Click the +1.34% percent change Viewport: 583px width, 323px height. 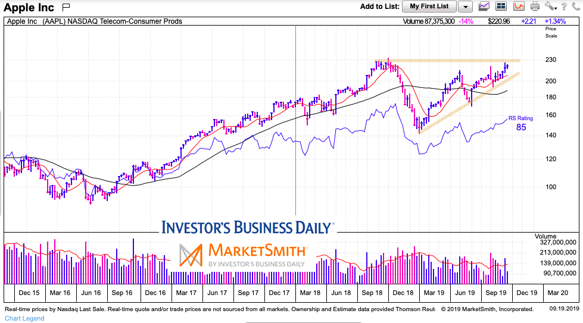(555, 21)
